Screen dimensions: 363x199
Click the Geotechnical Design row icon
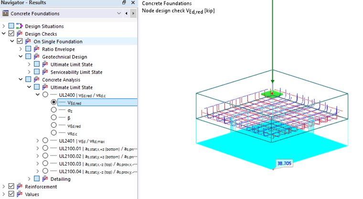(37, 56)
